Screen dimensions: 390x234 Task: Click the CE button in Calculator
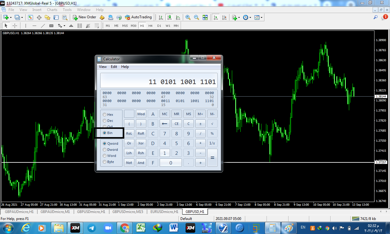pos(177,124)
